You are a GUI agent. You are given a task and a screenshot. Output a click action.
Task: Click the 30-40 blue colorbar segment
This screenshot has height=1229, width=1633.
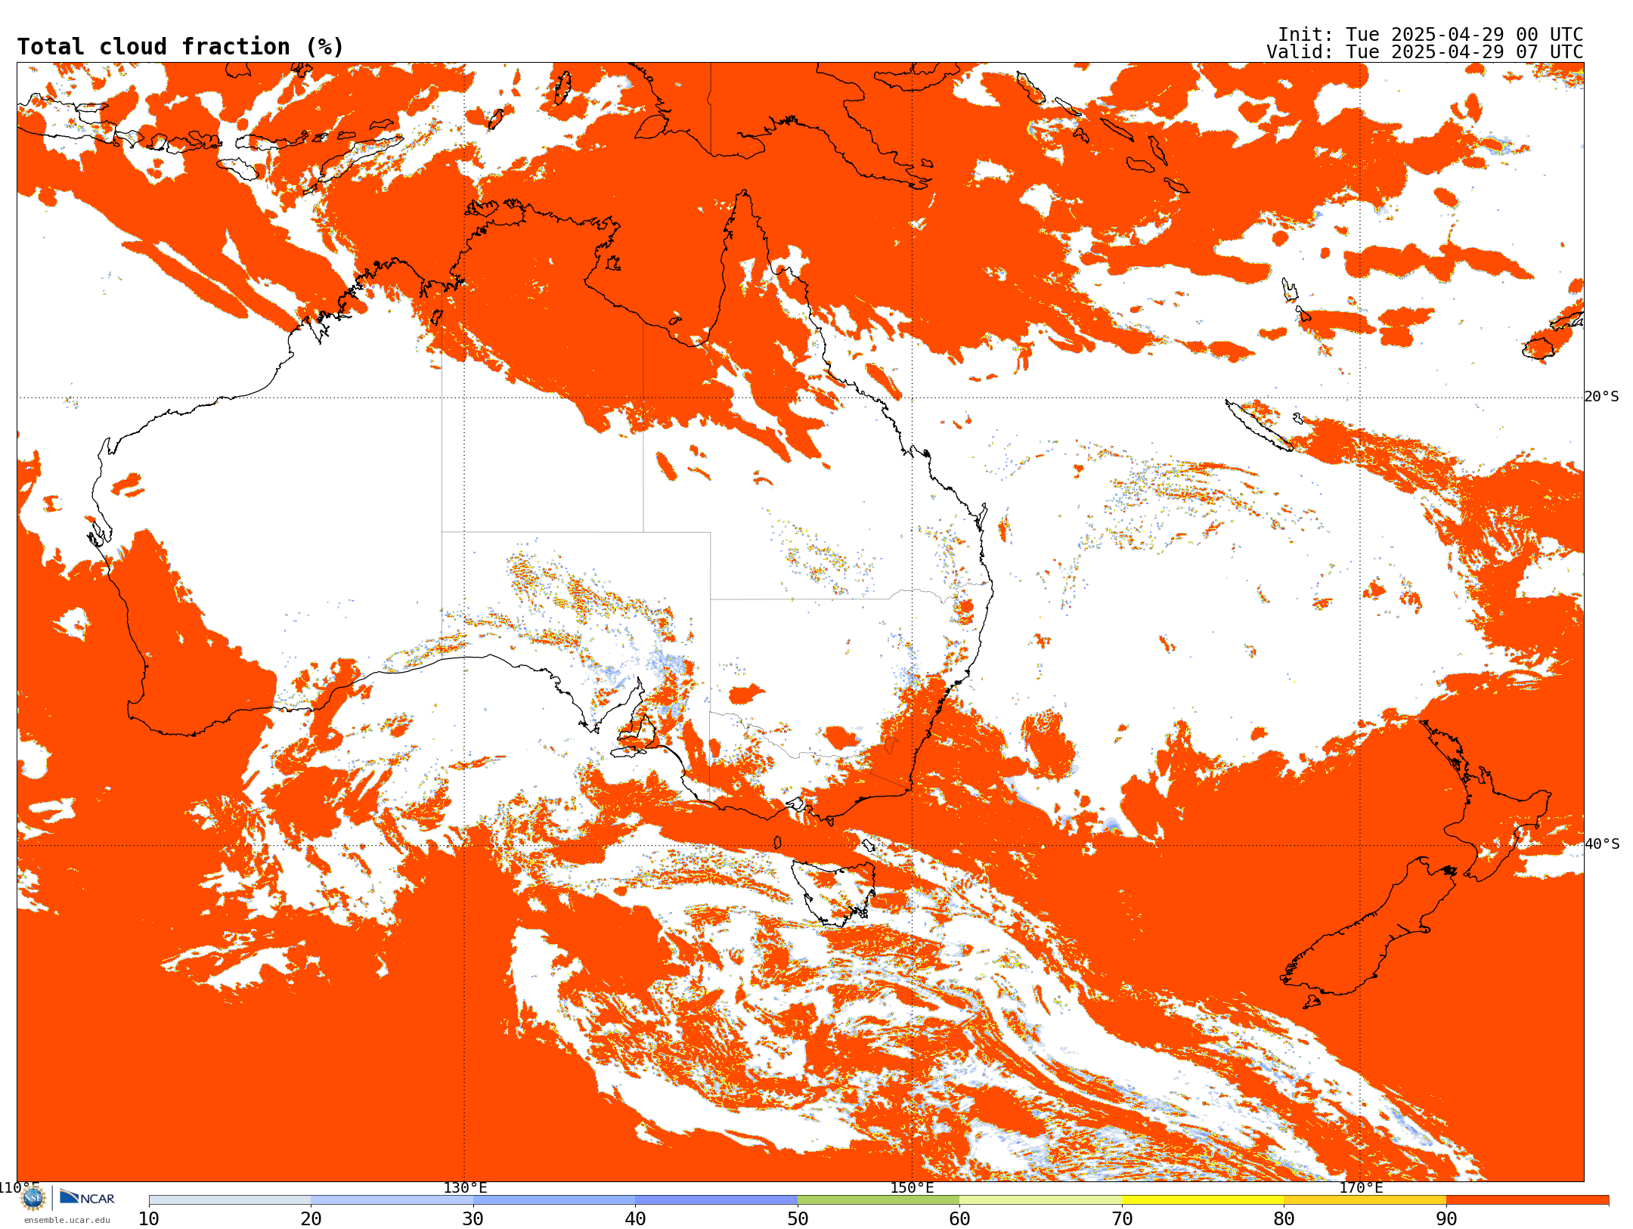tap(554, 1200)
